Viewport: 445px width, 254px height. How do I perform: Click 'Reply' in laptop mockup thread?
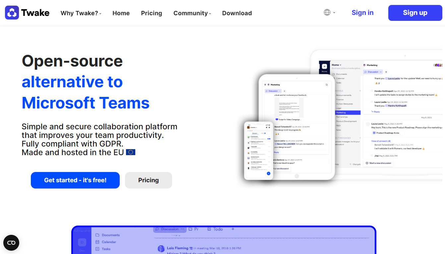pyautogui.click(x=376, y=112)
